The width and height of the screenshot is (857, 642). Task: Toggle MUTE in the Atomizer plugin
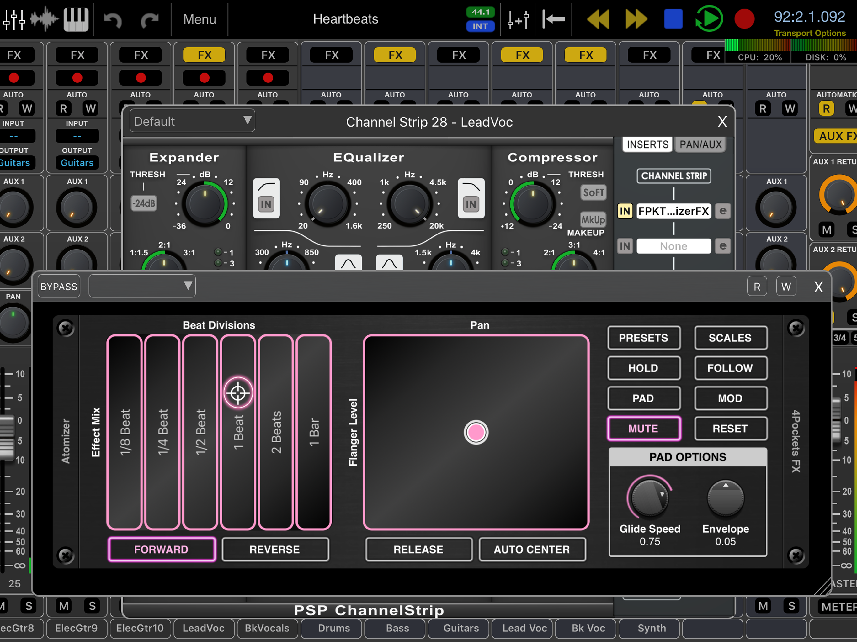point(643,428)
